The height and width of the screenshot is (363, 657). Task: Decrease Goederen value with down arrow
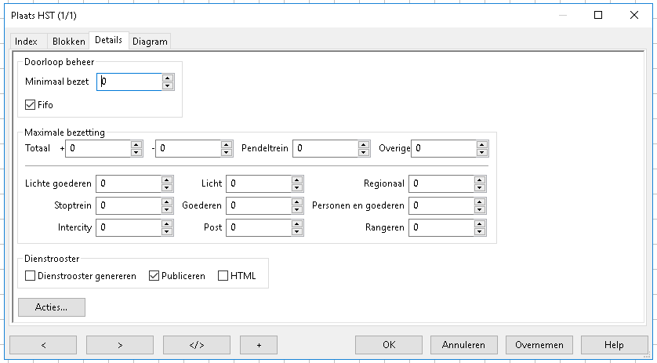point(296,209)
